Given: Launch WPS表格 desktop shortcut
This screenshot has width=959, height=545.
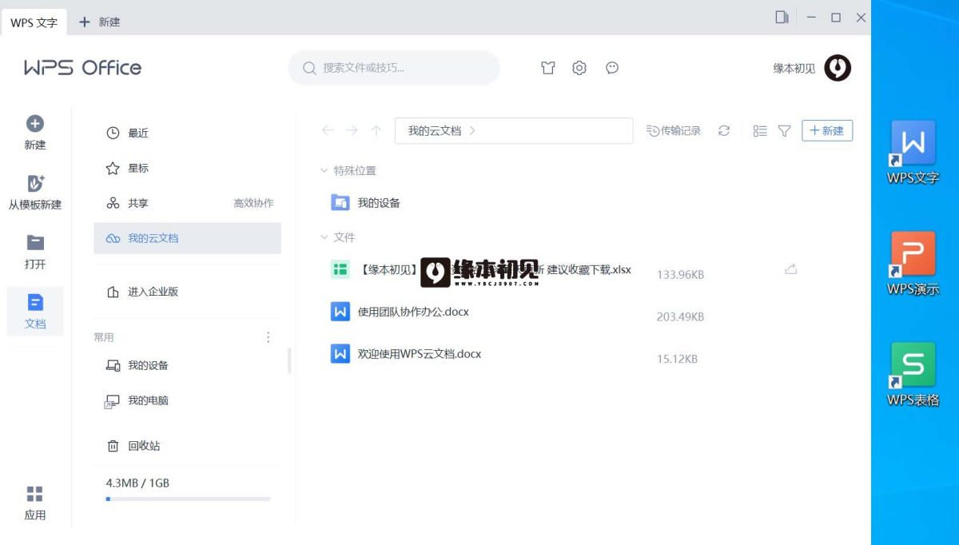Looking at the screenshot, I should coord(913,375).
